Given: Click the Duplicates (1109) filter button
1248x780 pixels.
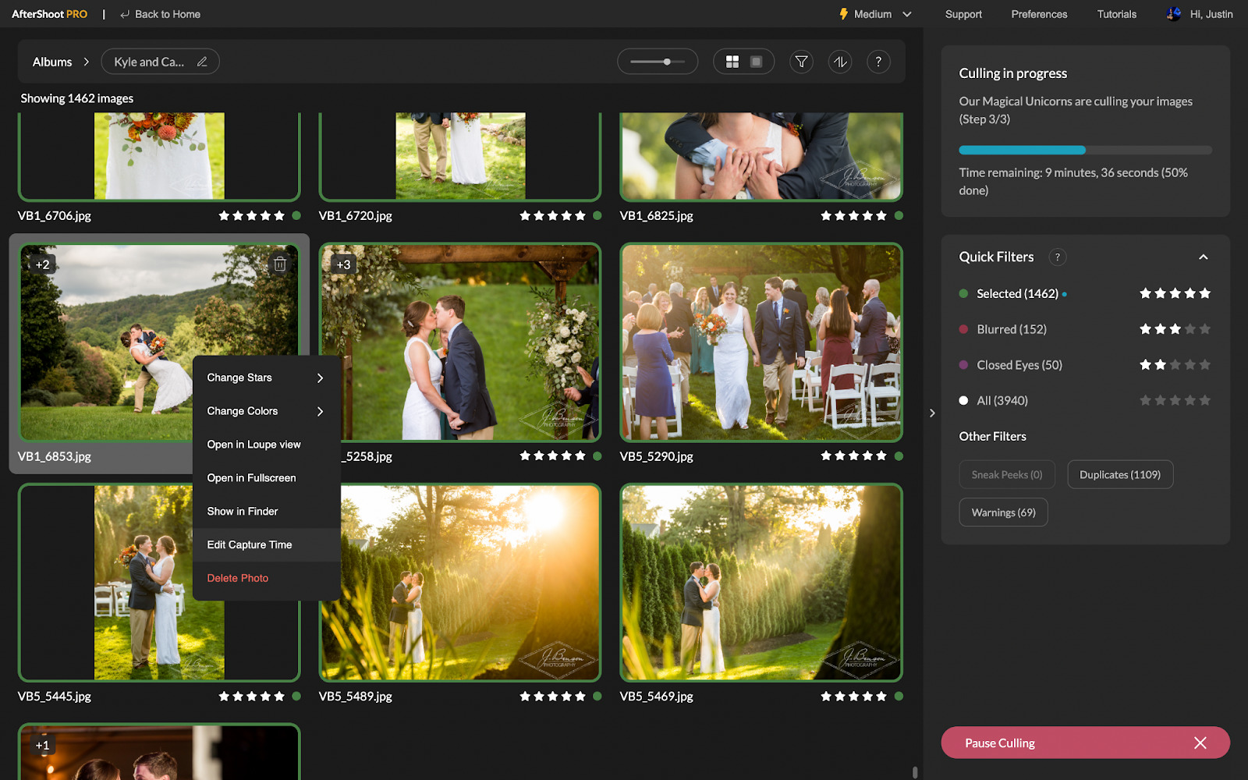Looking at the screenshot, I should [1119, 474].
